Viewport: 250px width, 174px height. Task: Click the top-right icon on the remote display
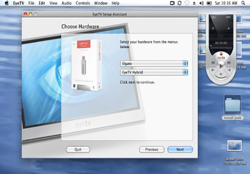click(228, 17)
